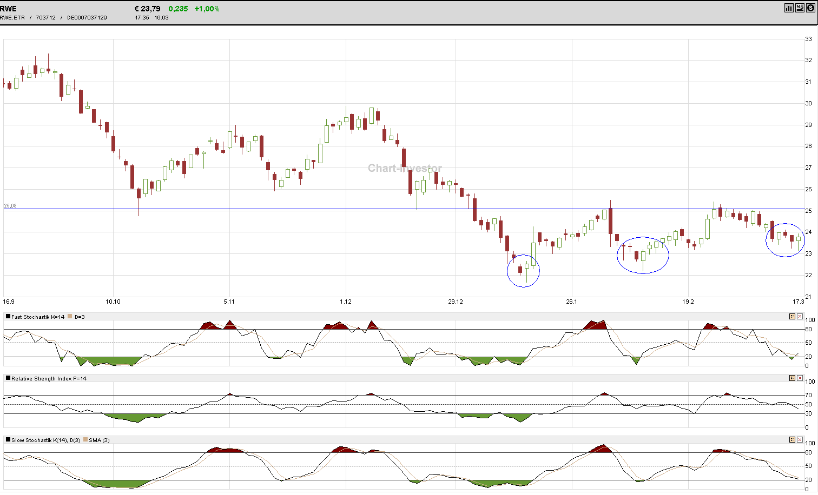818x495 pixels.
Task: Click the €23,79 price quote
Action: [x=146, y=8]
